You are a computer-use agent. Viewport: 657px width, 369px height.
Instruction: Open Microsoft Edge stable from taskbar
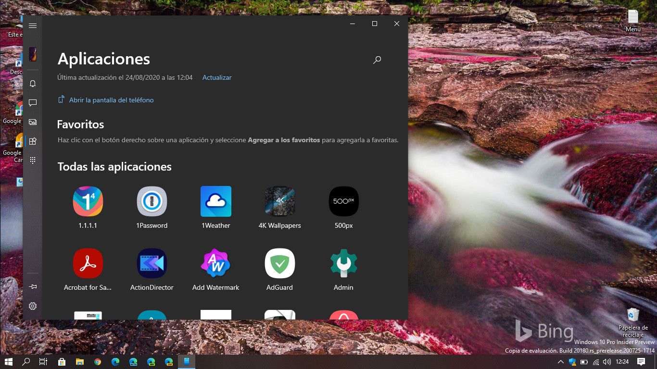(115, 361)
